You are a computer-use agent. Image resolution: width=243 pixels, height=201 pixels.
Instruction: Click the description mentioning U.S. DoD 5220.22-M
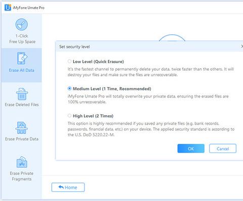pos(151,129)
